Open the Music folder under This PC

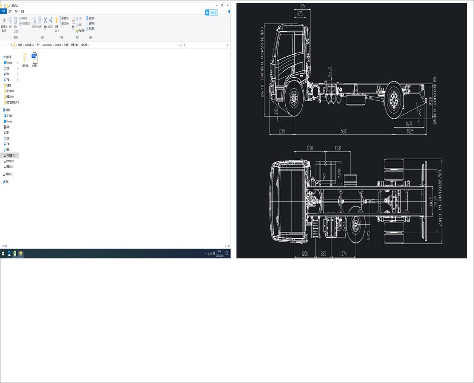(x=8, y=149)
